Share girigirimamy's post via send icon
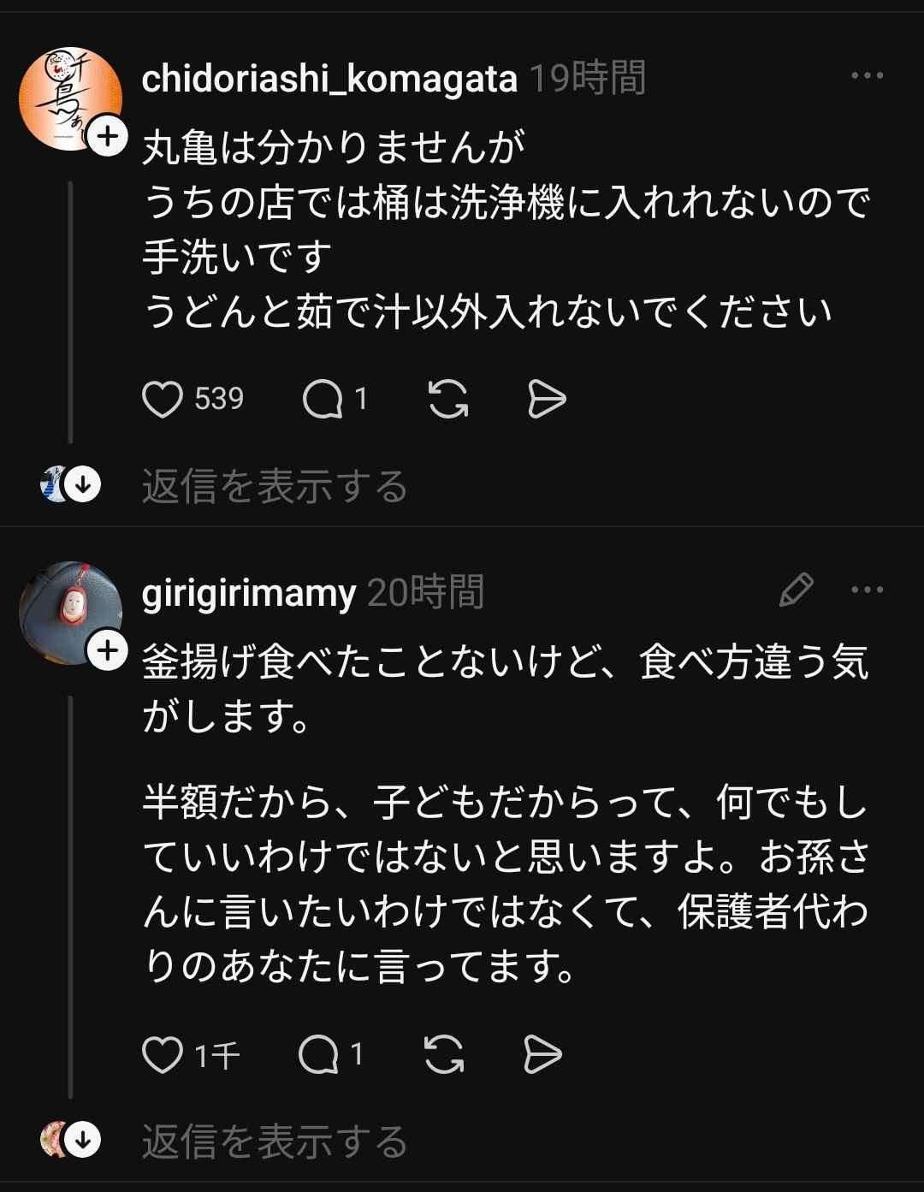Image resolution: width=924 pixels, height=1192 pixels. pyautogui.click(x=542, y=1055)
